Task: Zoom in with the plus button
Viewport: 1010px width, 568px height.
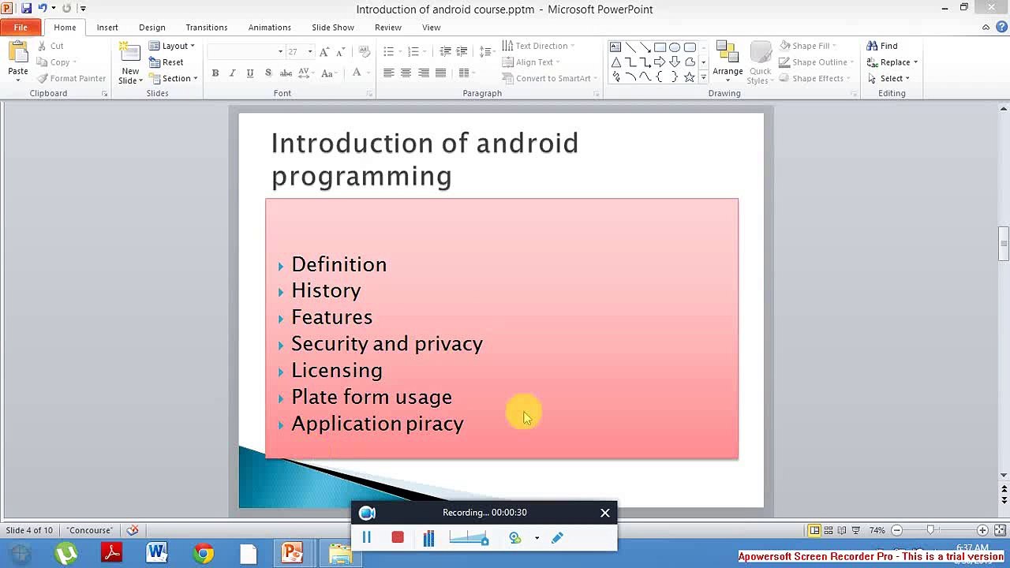Action: (x=982, y=530)
